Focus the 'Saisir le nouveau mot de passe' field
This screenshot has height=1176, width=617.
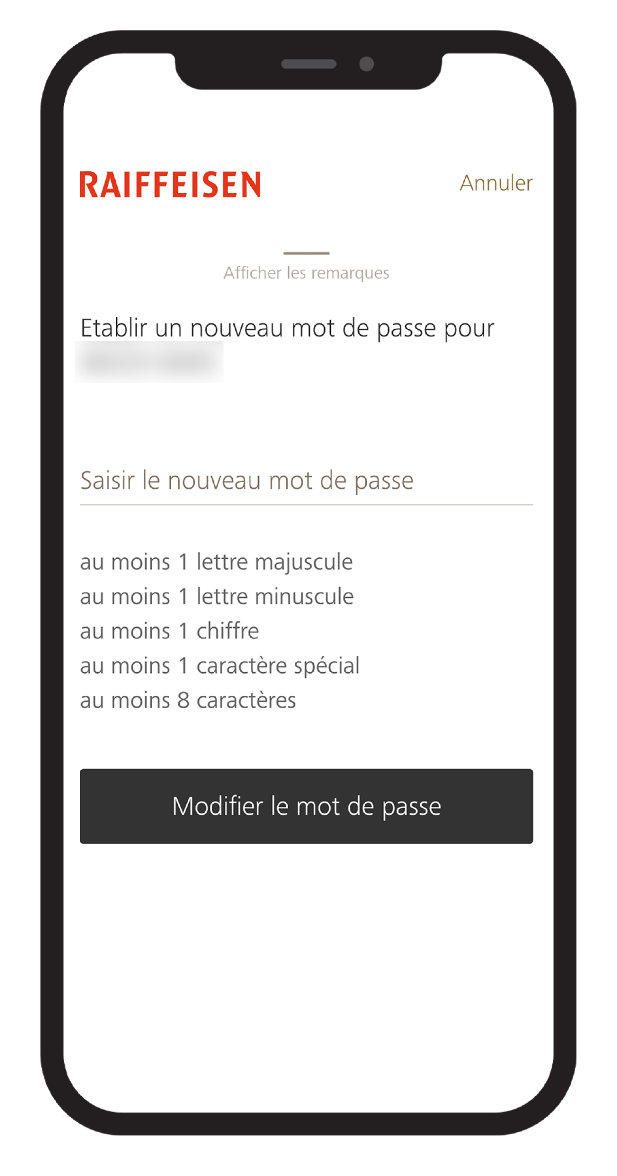click(x=306, y=480)
